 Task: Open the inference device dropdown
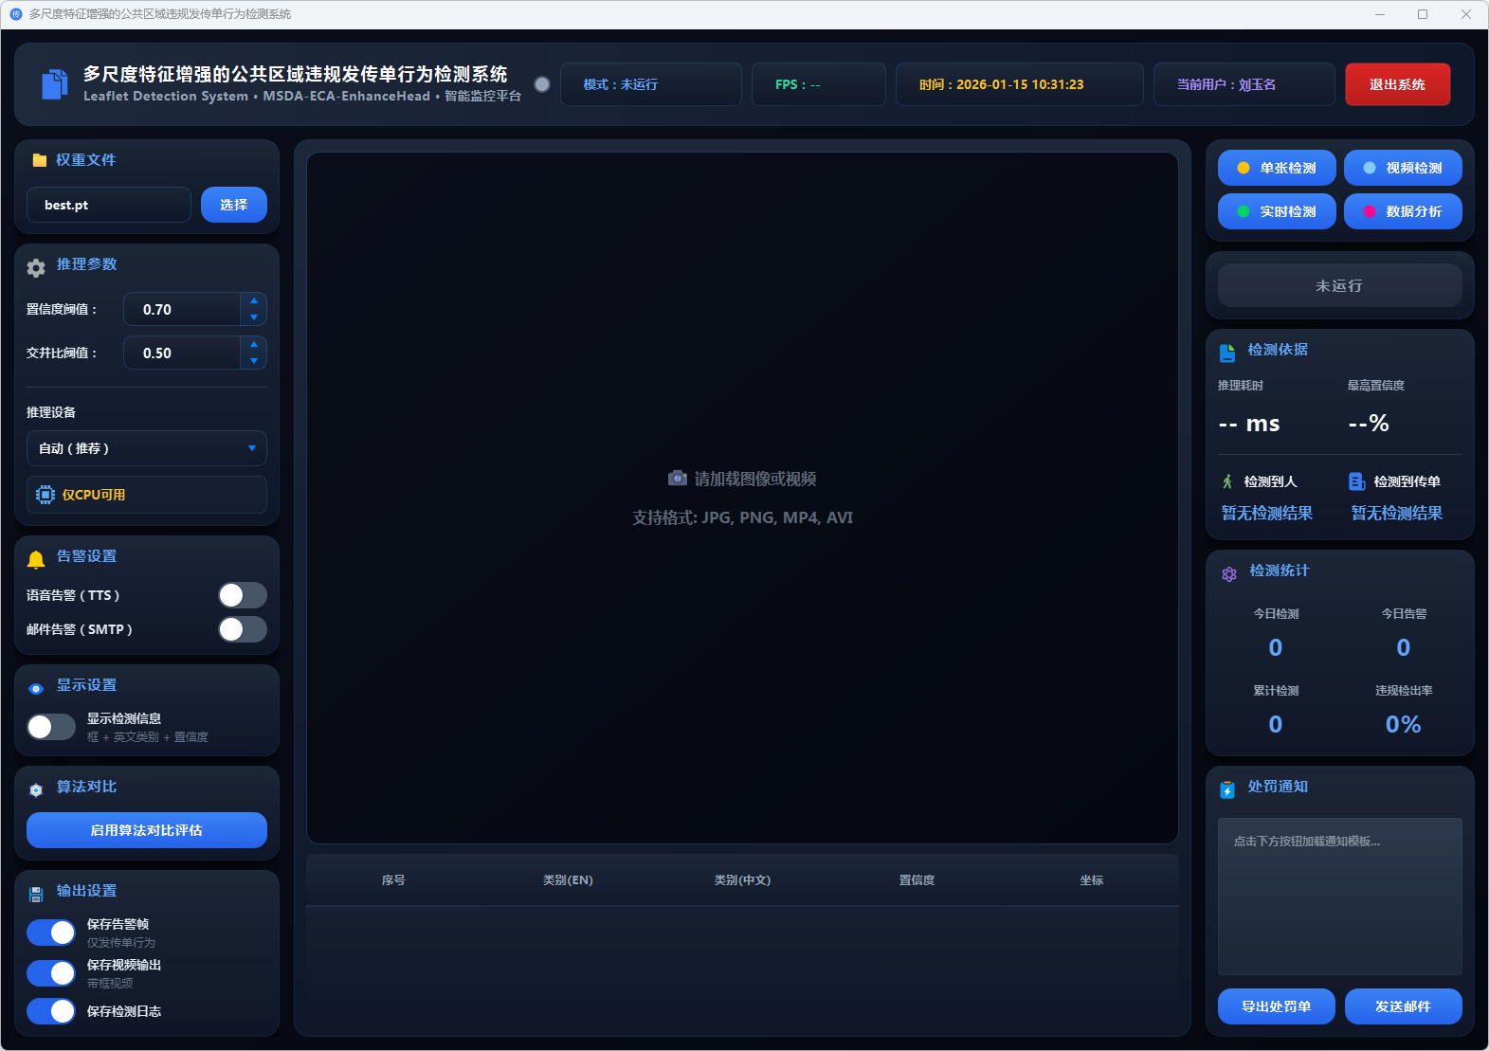(147, 448)
